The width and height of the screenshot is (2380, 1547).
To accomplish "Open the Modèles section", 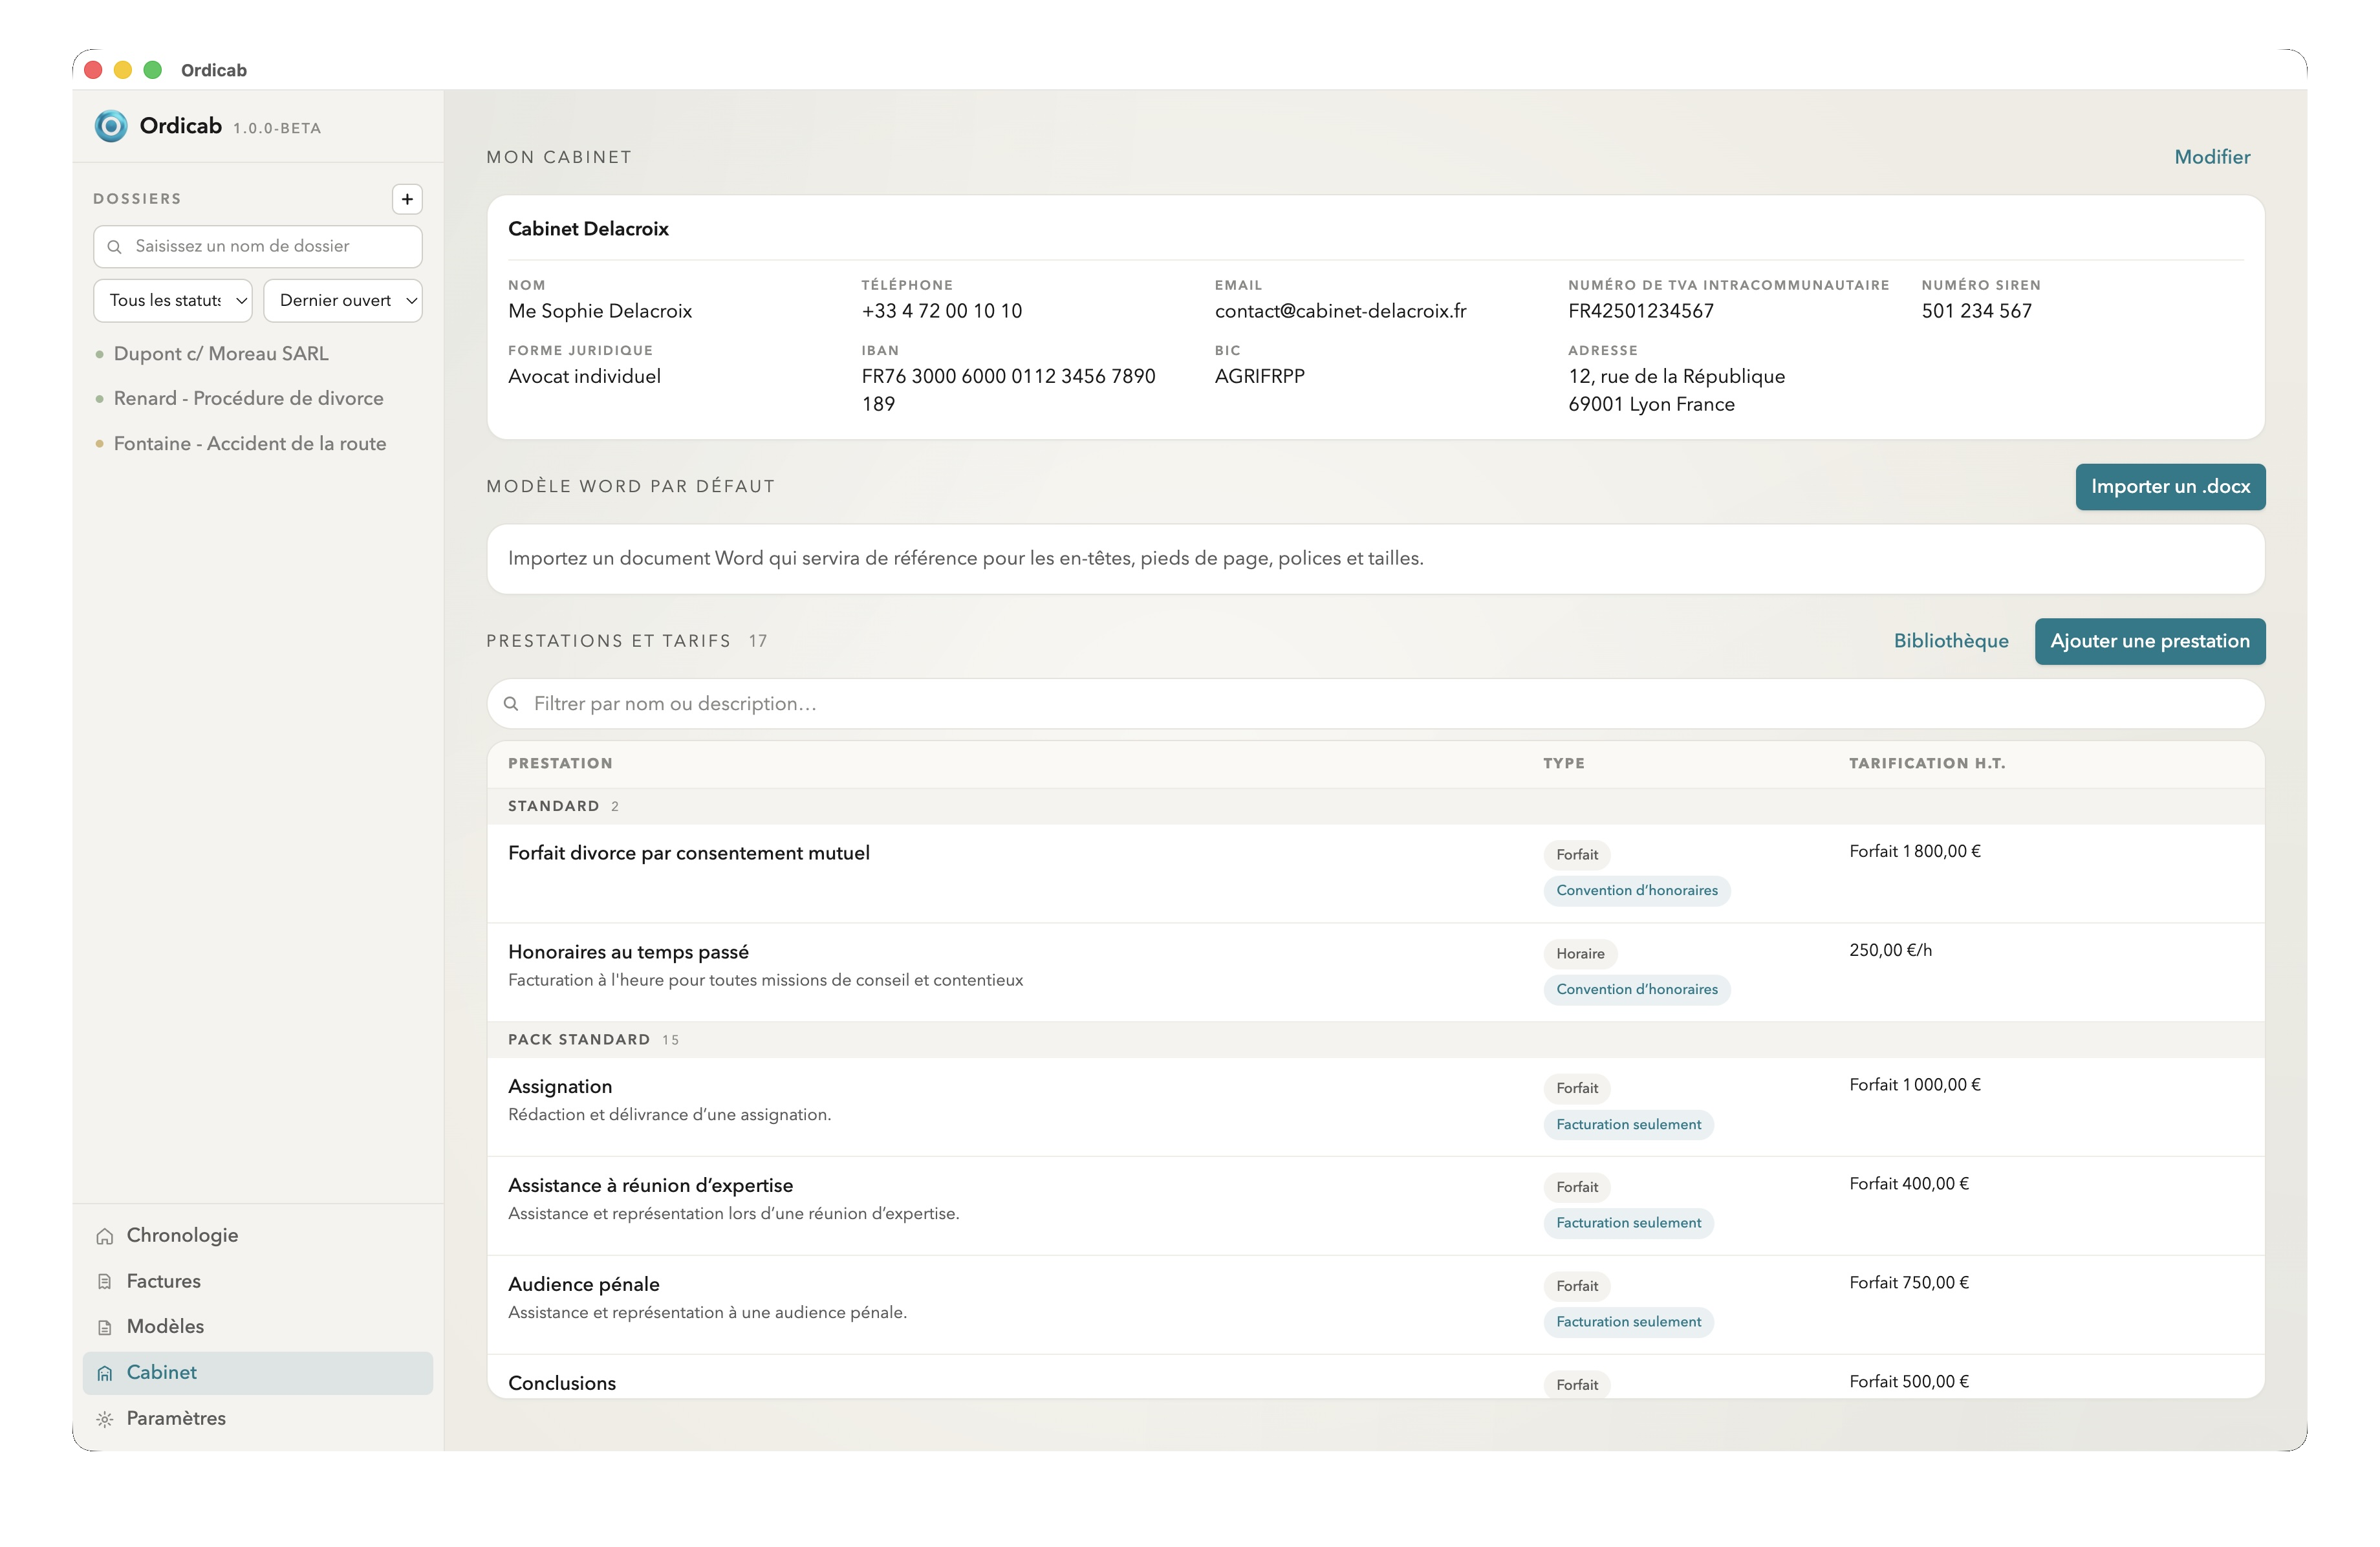I will pos(258,1327).
